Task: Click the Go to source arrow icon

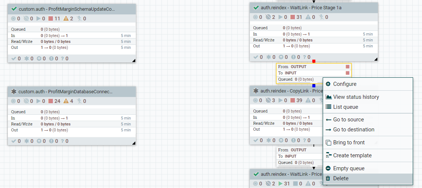Action: click(x=328, y=120)
